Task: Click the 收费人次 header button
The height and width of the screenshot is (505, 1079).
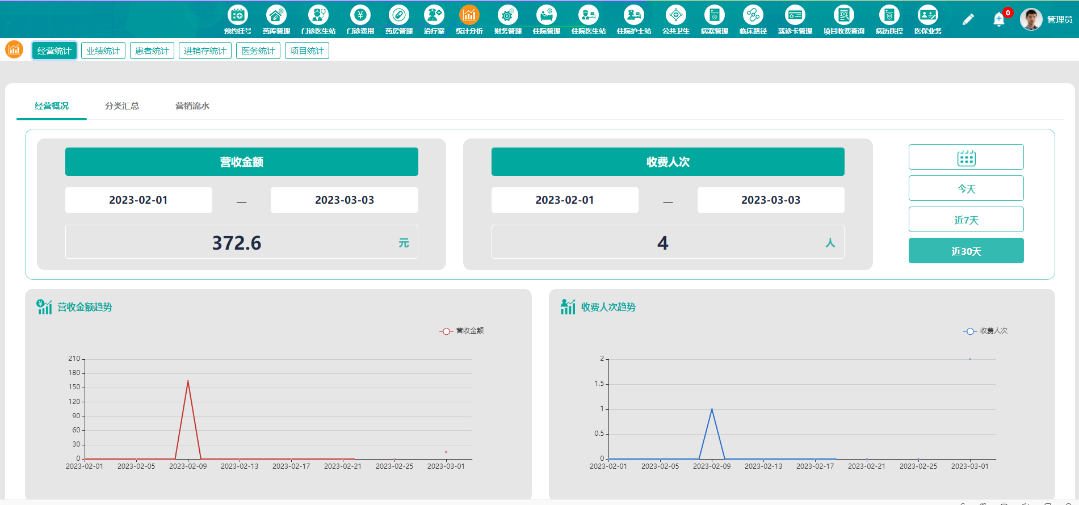Action: pyautogui.click(x=668, y=162)
